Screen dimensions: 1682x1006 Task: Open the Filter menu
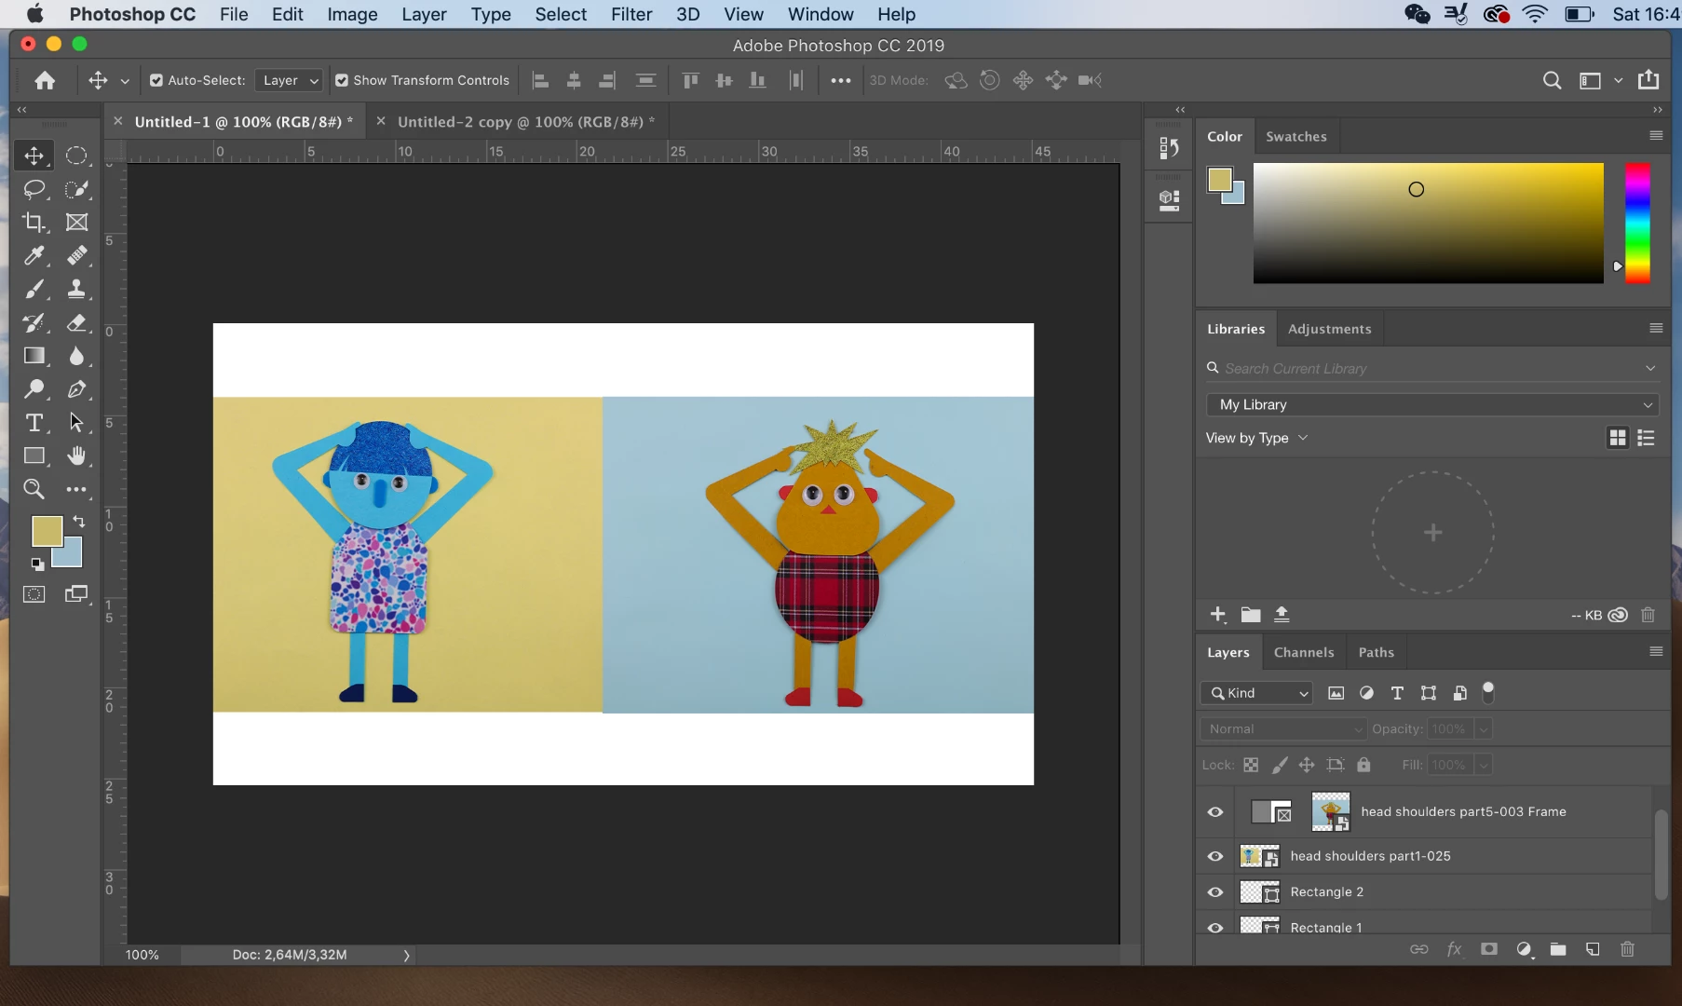(x=631, y=14)
